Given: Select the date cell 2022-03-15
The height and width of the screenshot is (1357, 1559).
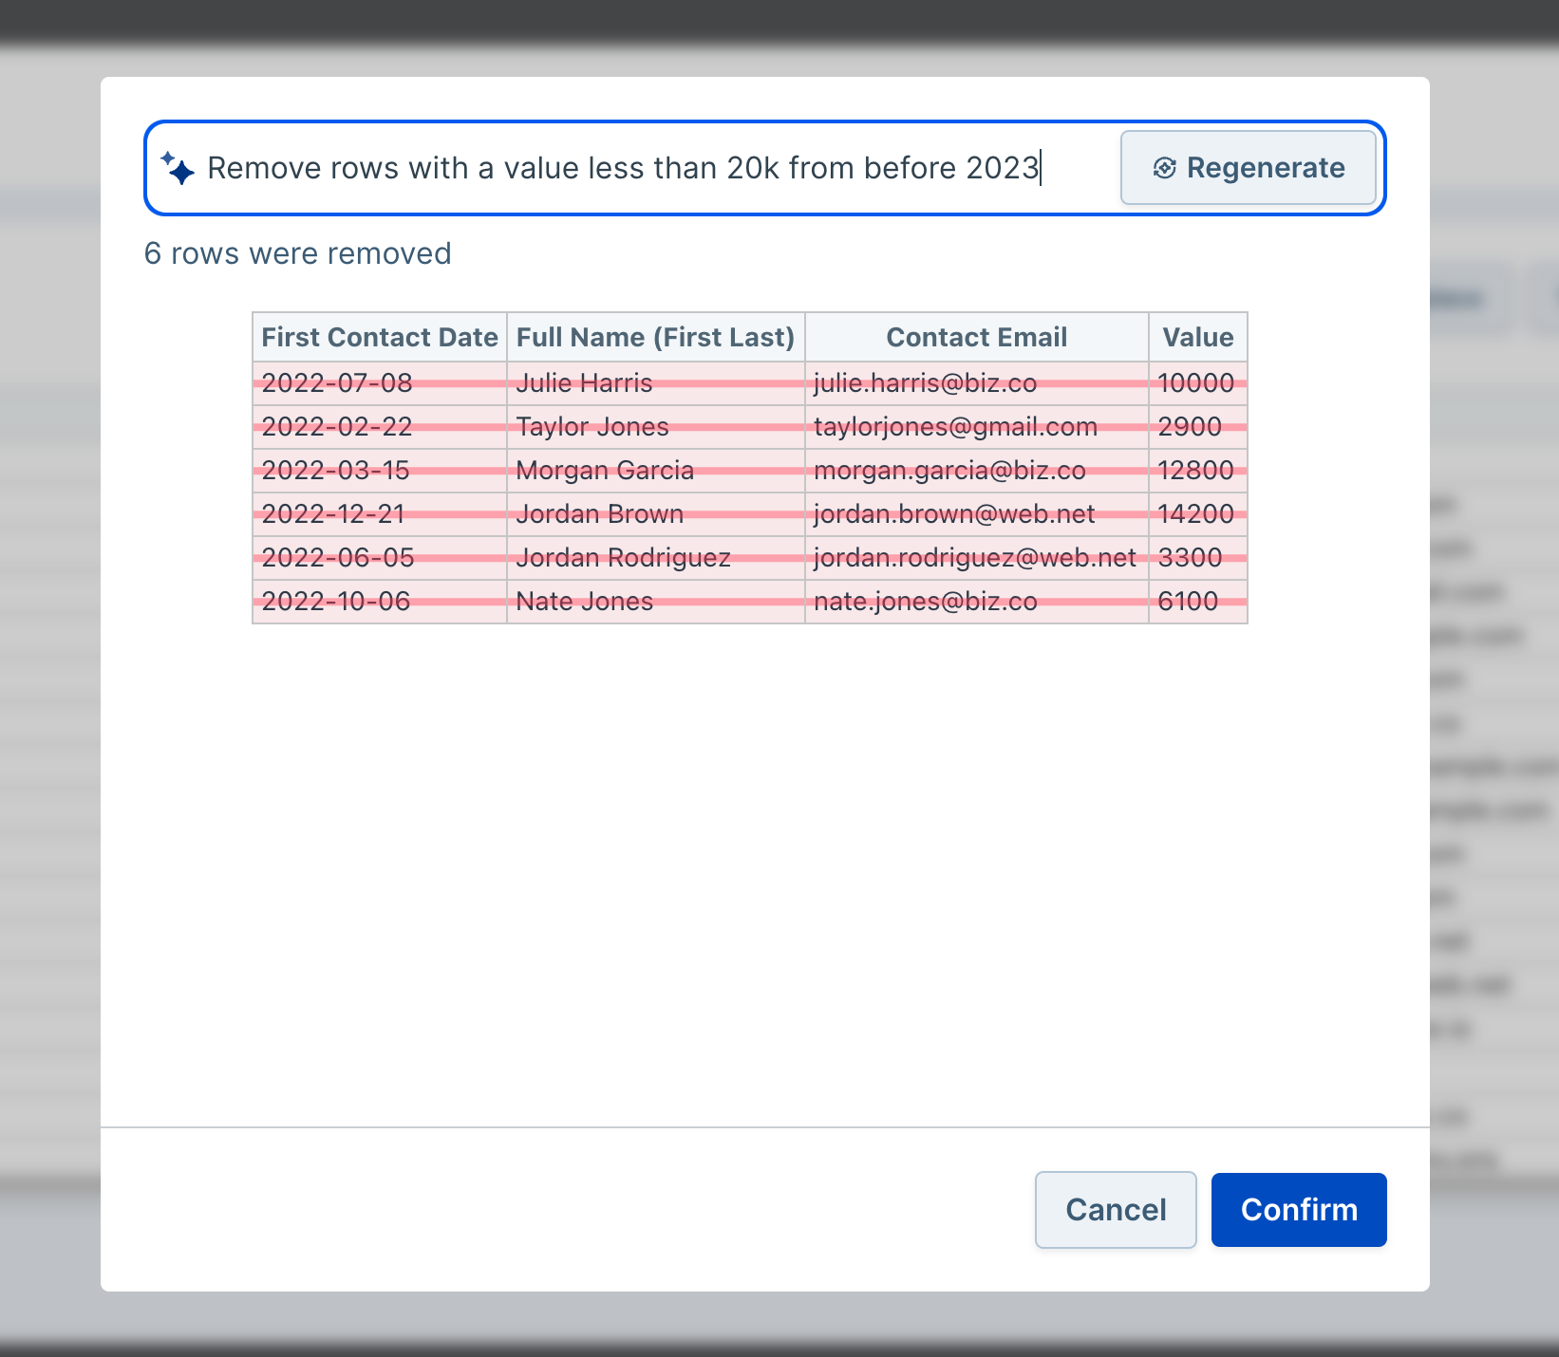Looking at the screenshot, I should [x=380, y=471].
